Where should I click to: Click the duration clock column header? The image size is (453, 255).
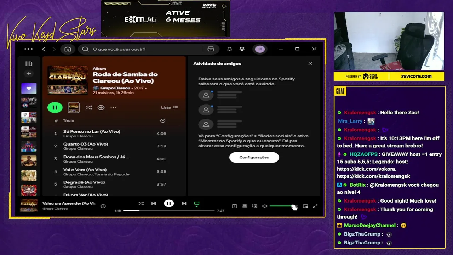(x=162, y=121)
